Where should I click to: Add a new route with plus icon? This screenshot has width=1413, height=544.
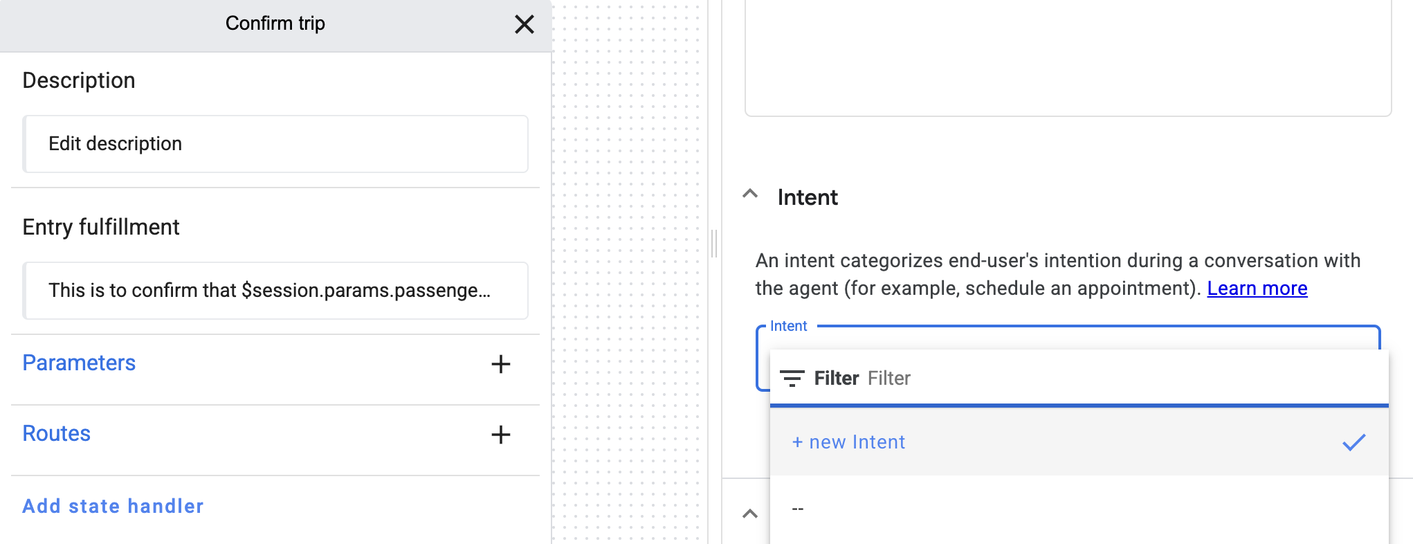point(501,435)
